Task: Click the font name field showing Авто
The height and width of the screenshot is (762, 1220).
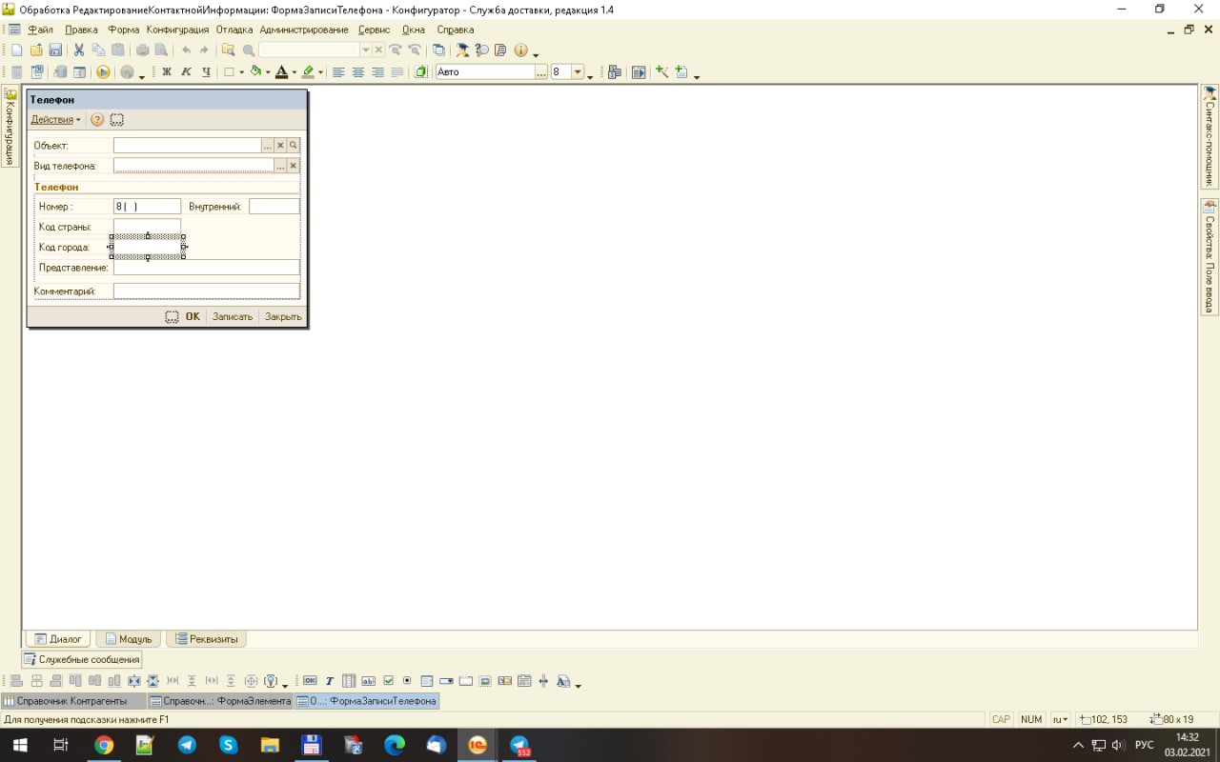Action: pos(485,72)
